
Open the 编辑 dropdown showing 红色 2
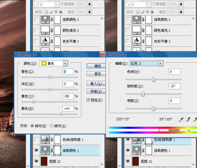(x=161, y=63)
